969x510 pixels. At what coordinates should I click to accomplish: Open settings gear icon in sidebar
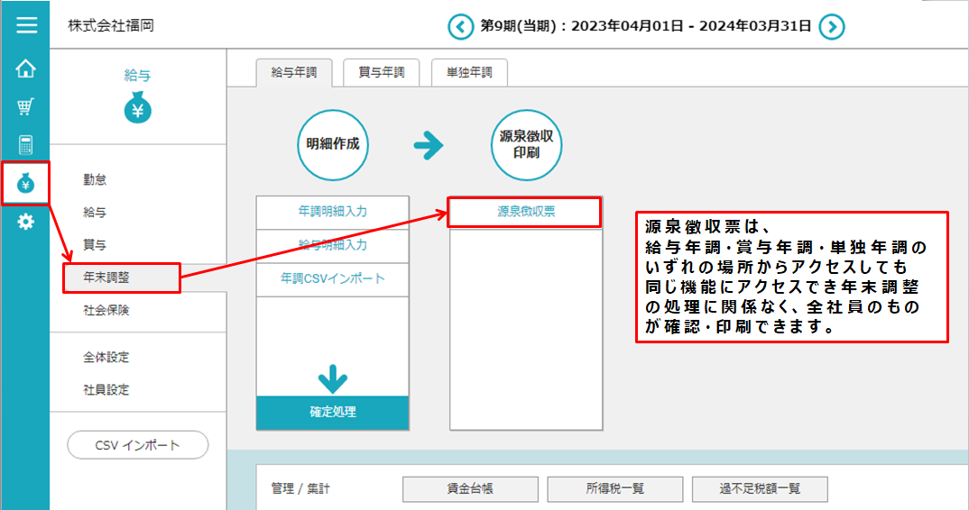click(25, 222)
